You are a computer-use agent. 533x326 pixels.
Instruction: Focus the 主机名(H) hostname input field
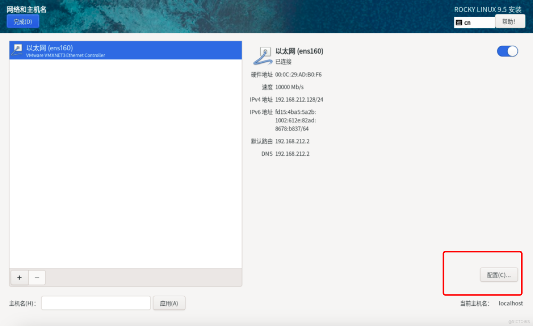coord(96,303)
